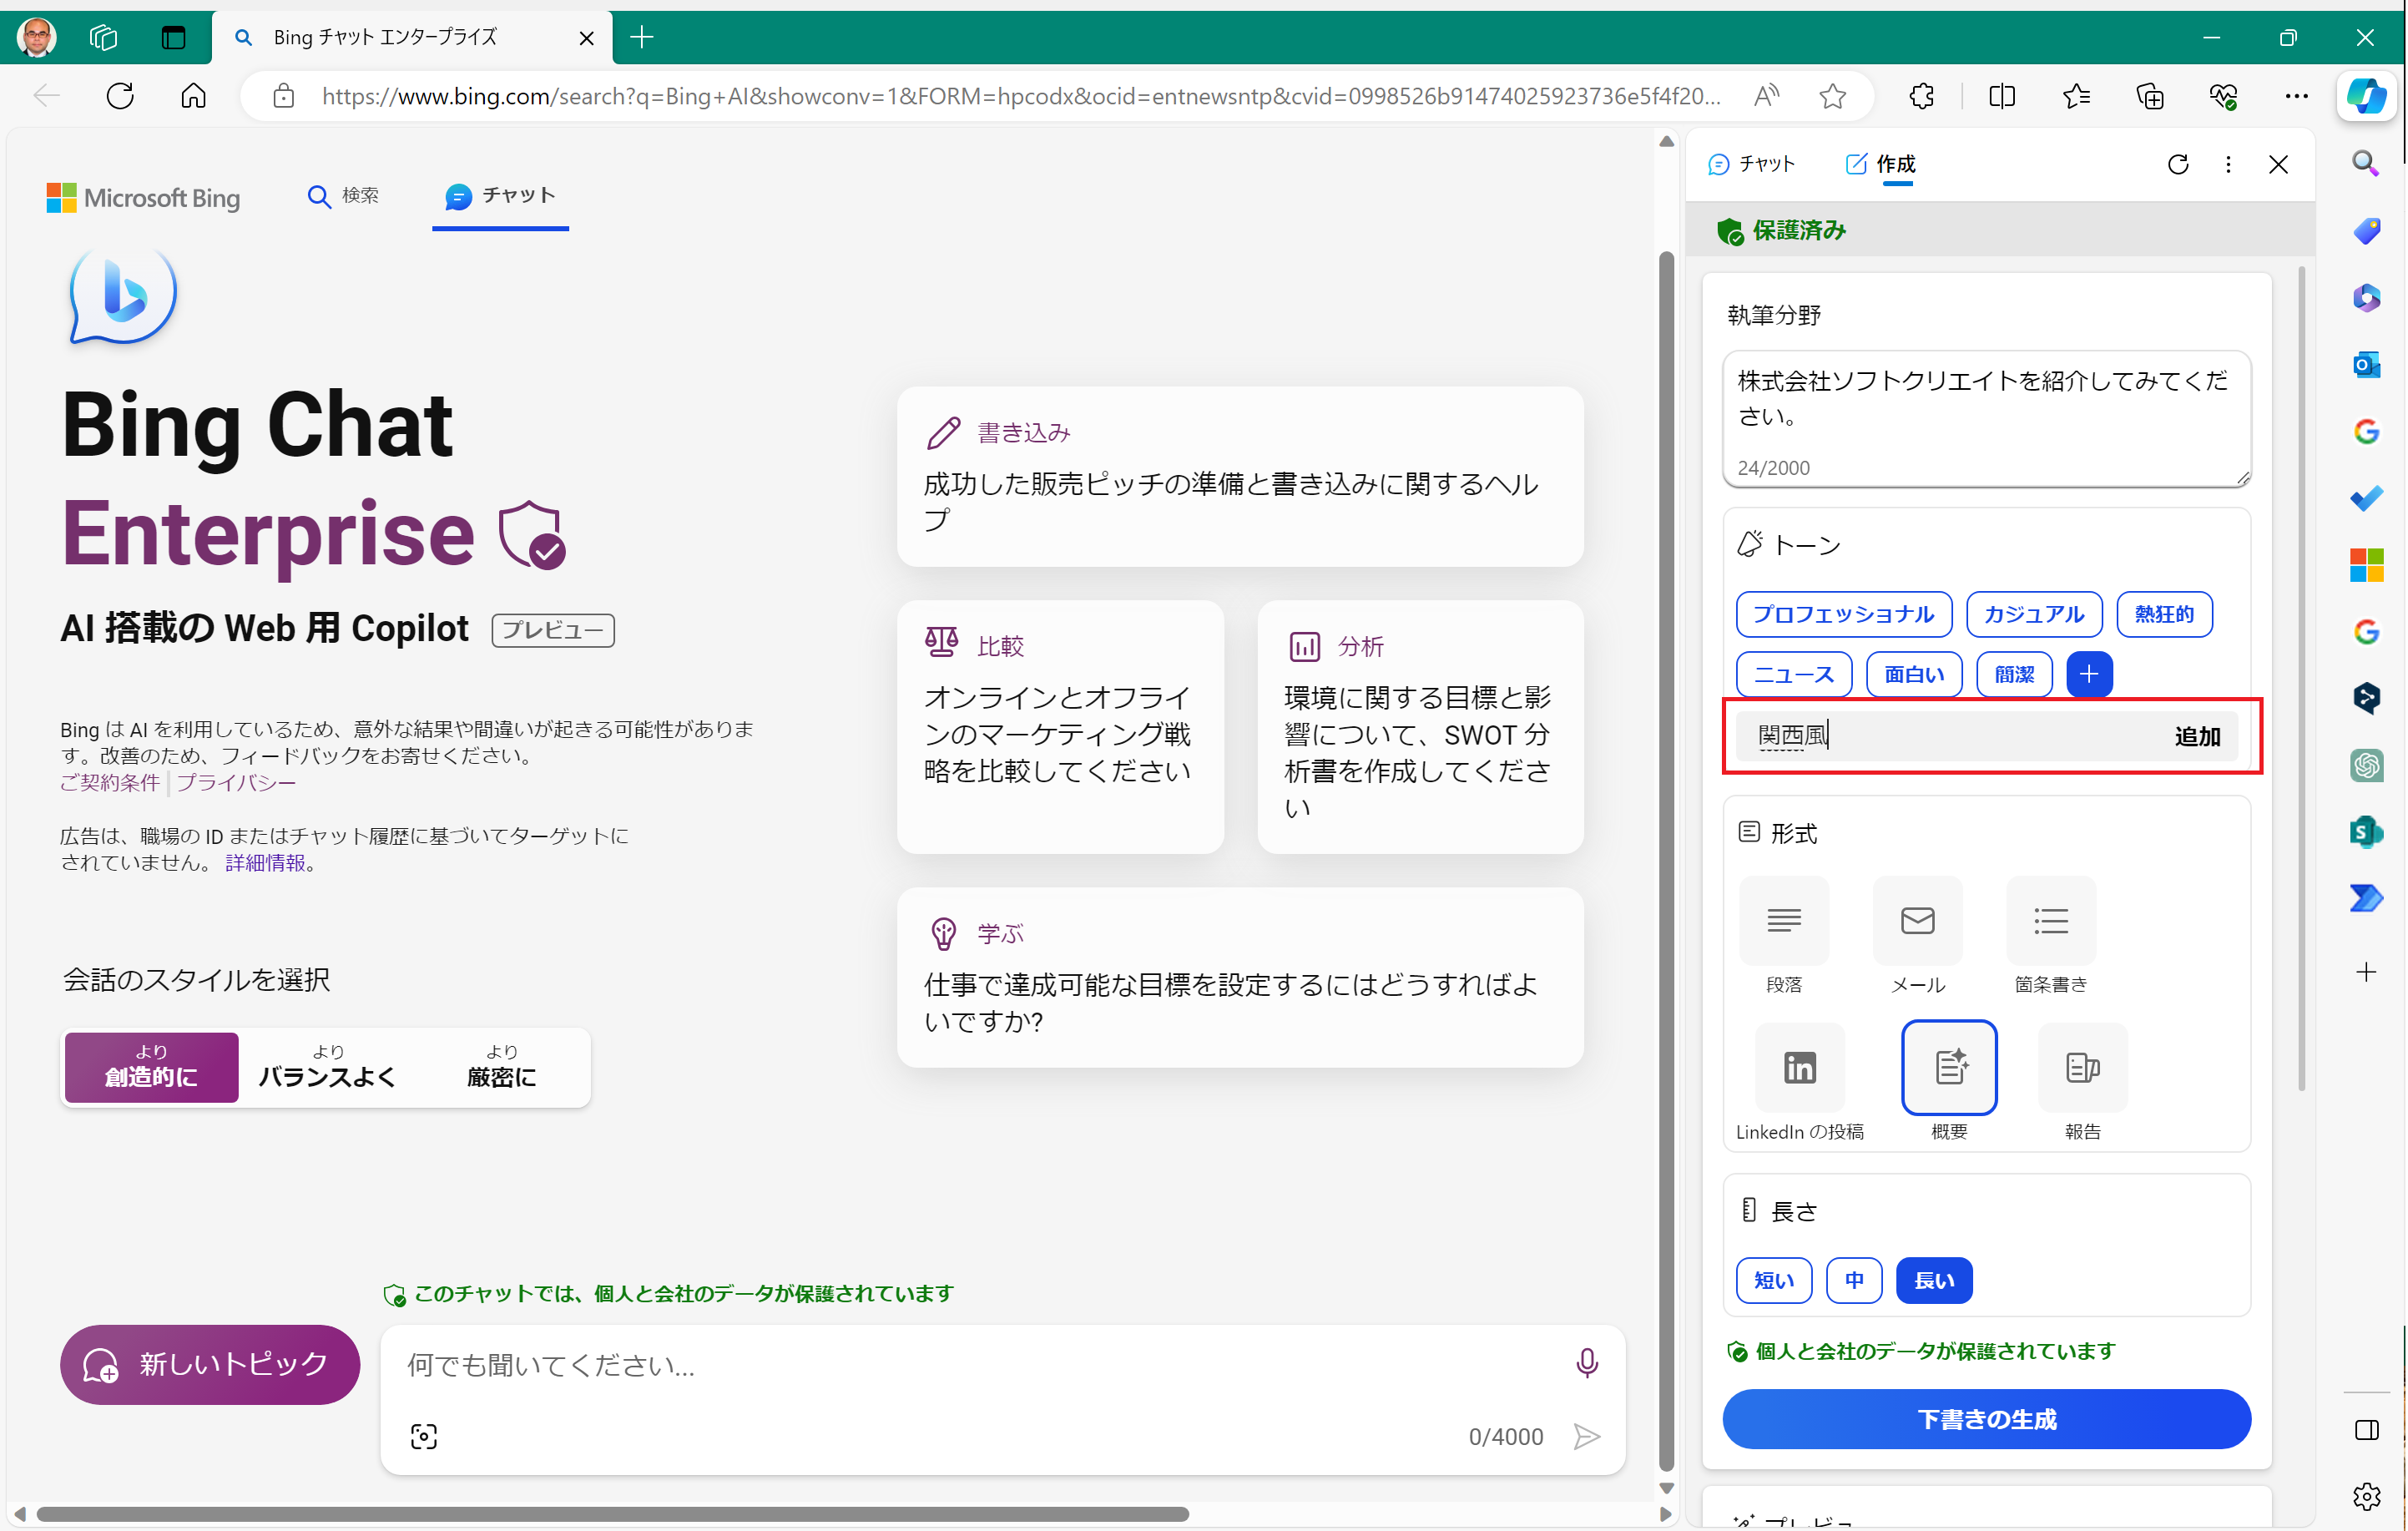Screen dimensions: 2408x1531
Task: Refresh the Copilot pane
Action: pyautogui.click(x=2178, y=164)
